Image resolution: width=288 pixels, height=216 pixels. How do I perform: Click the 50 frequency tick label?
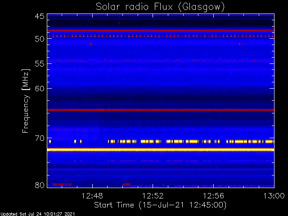pyautogui.click(x=40, y=39)
